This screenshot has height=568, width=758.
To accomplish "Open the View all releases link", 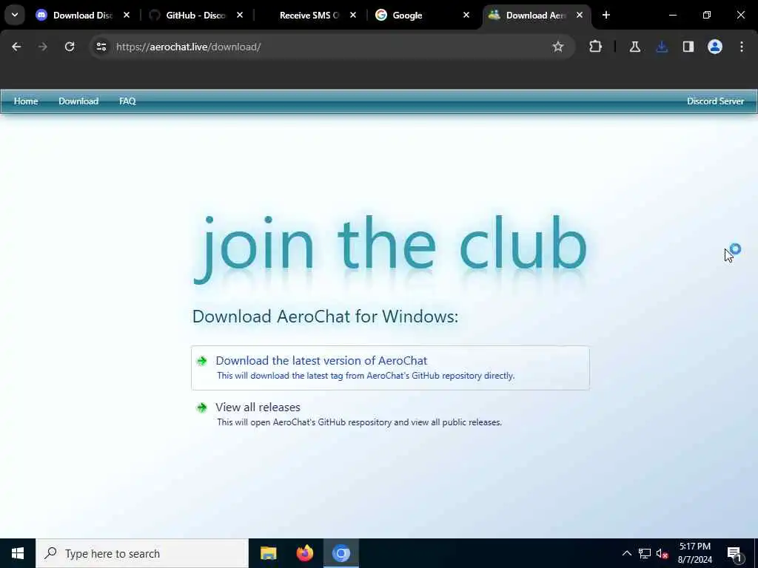I will coord(258,408).
